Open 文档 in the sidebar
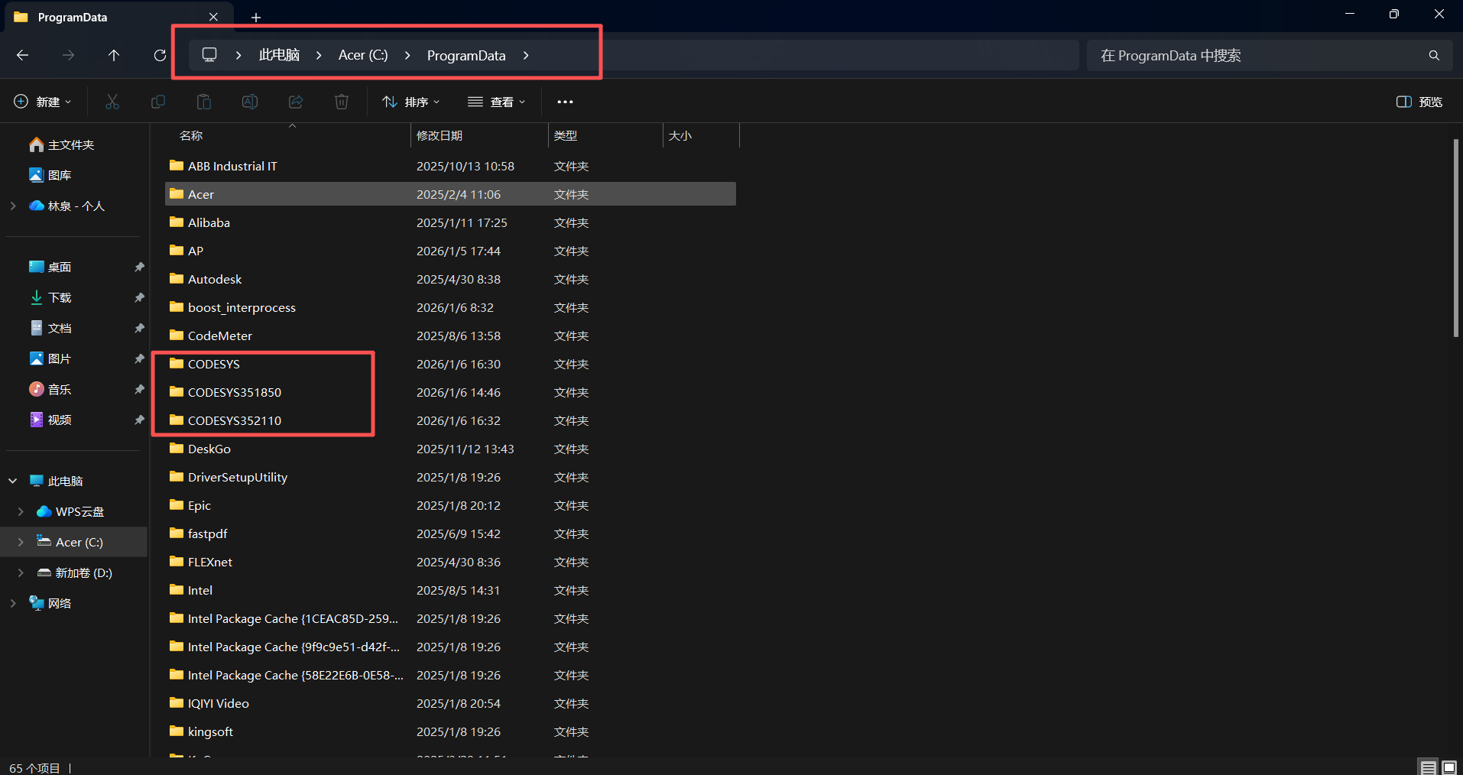The height and width of the screenshot is (775, 1463). [x=60, y=328]
